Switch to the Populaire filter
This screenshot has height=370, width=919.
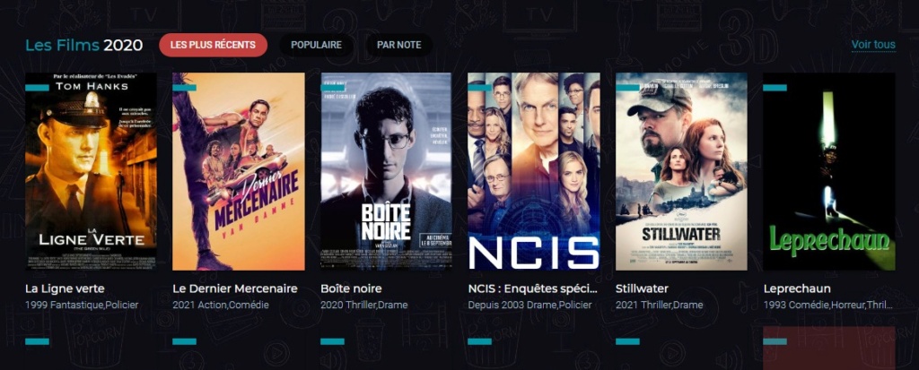click(x=317, y=45)
